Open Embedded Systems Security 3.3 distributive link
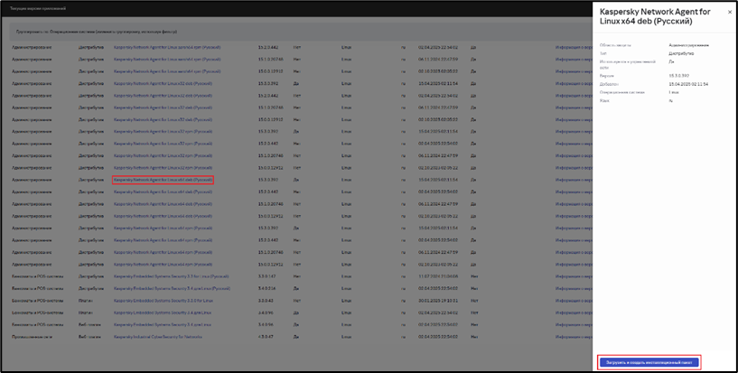738x373 pixels. point(173,275)
